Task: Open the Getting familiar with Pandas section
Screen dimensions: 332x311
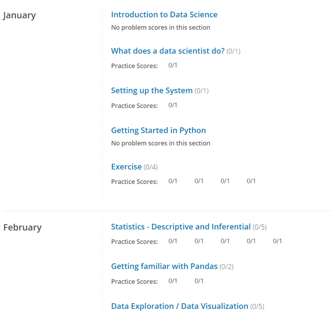Action: [164, 266]
